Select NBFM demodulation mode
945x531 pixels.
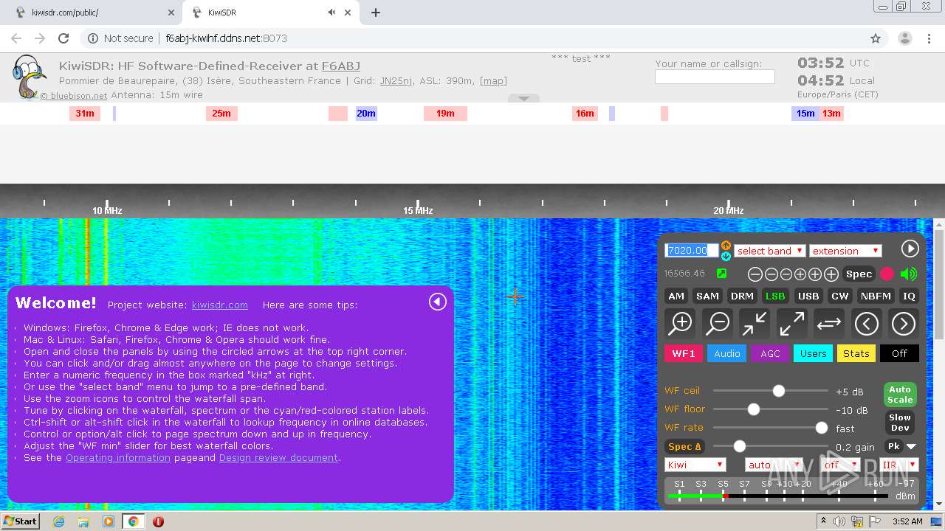(876, 296)
